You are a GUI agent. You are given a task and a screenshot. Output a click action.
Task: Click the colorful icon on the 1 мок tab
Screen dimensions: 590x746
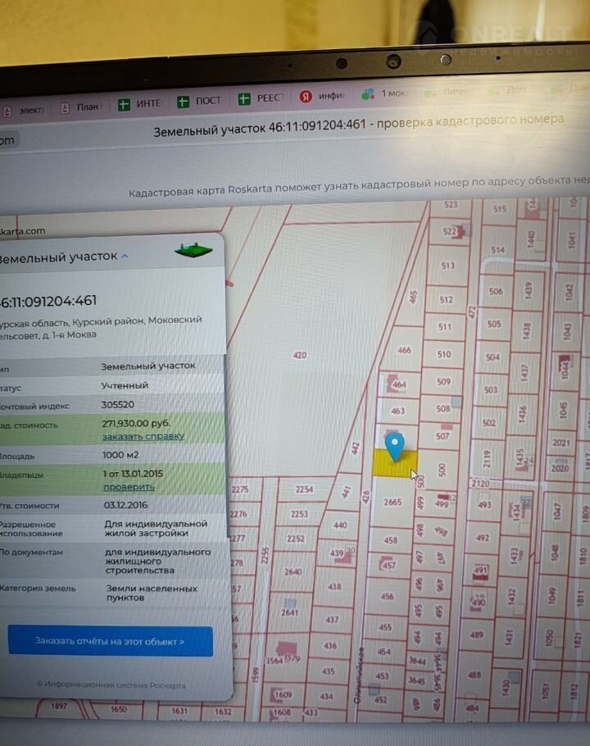(368, 94)
